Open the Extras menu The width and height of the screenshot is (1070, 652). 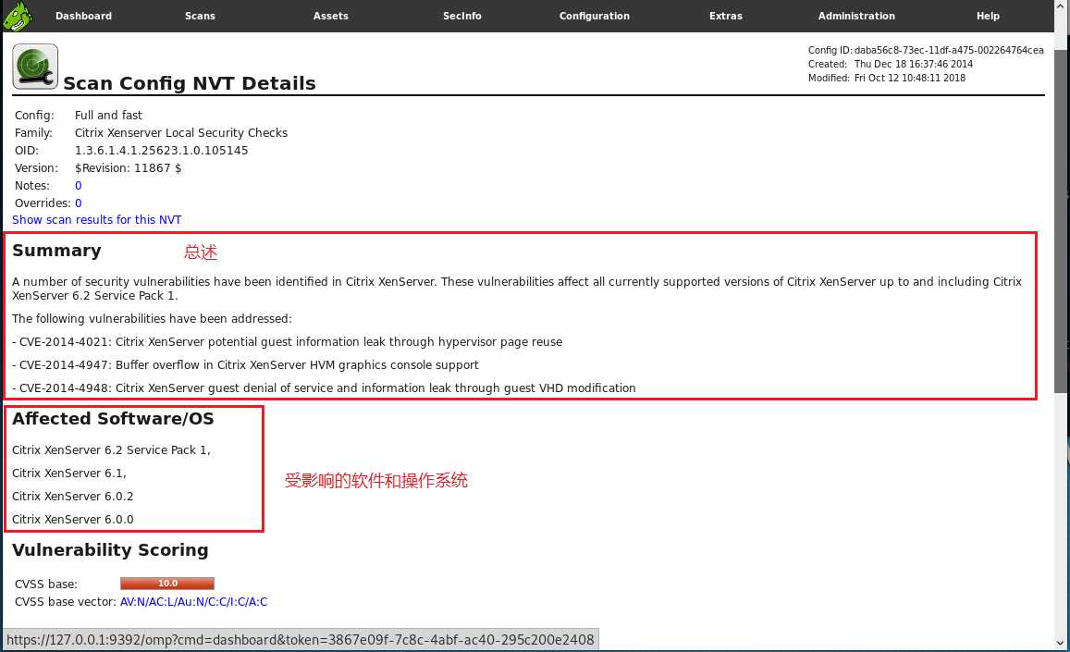point(725,16)
